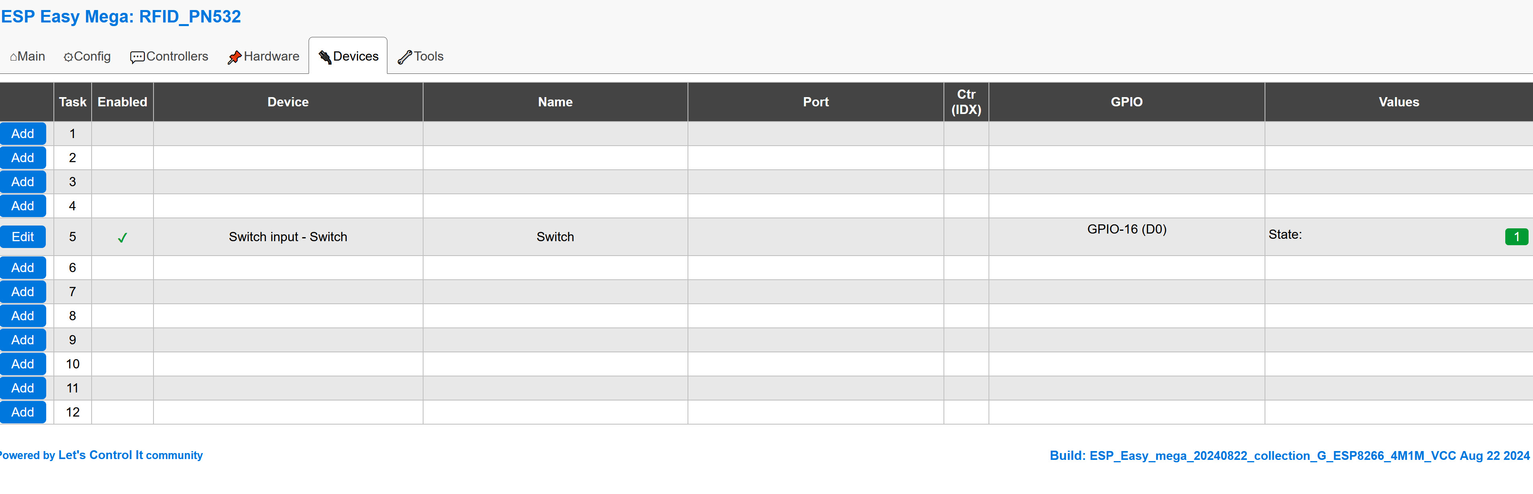The image size is (1533, 494).
Task: Click the Values column header
Action: coord(1398,102)
